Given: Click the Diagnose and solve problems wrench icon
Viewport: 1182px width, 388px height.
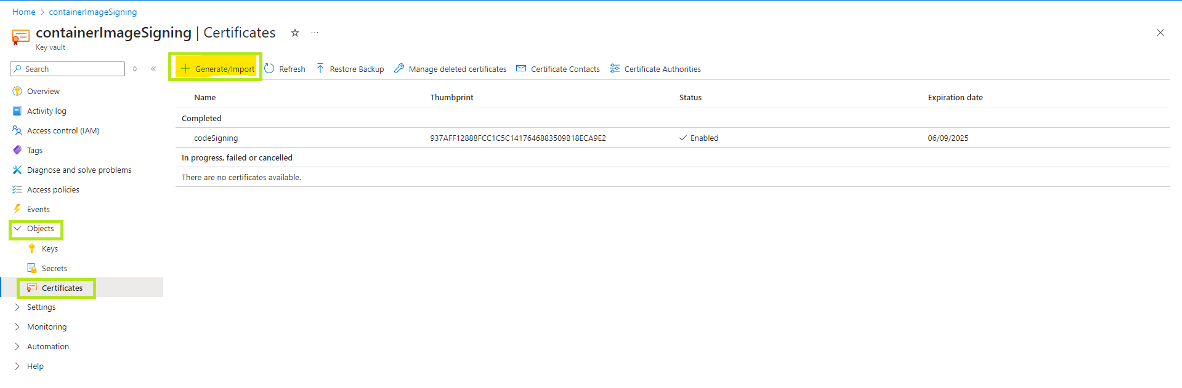Looking at the screenshot, I should tap(17, 170).
